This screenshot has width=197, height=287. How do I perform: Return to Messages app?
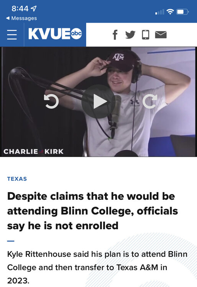click(21, 18)
